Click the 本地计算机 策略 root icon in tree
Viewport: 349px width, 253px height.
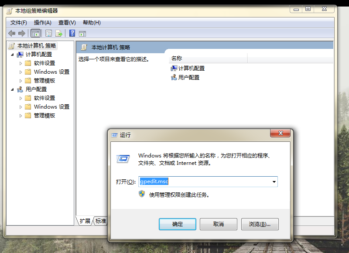[12, 46]
